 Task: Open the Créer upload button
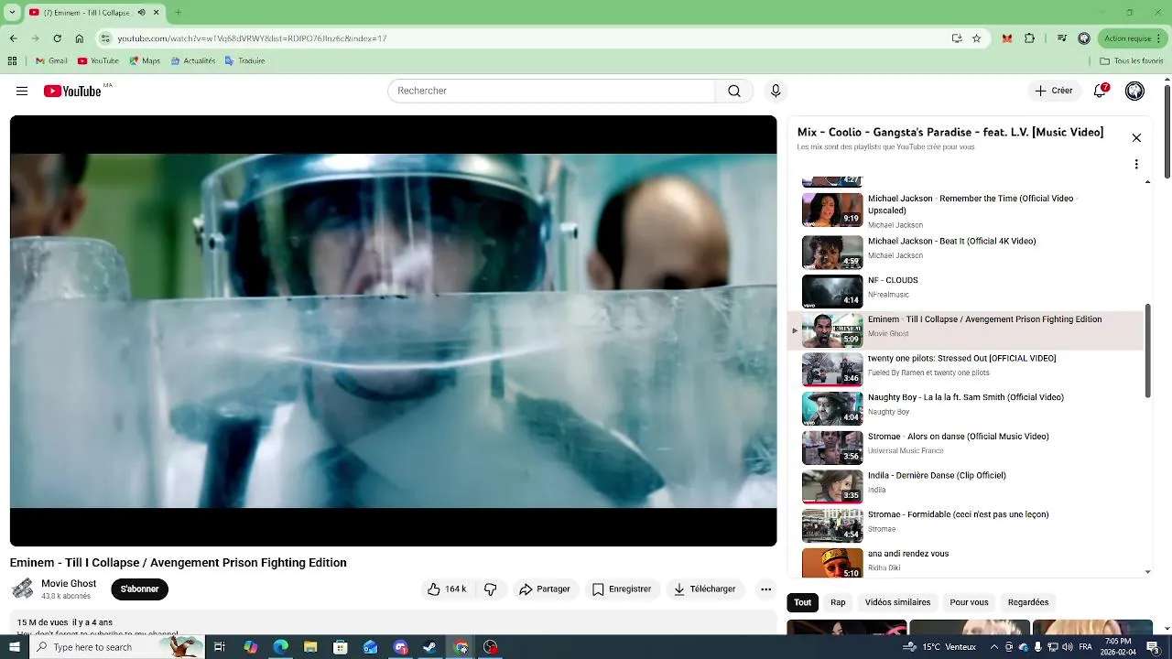1054,91
